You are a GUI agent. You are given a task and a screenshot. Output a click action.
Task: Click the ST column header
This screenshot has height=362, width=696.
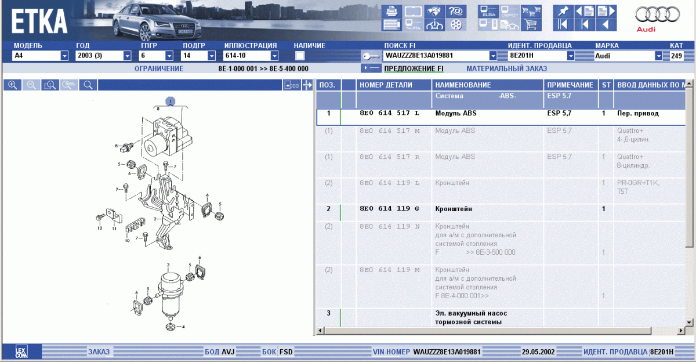point(606,85)
